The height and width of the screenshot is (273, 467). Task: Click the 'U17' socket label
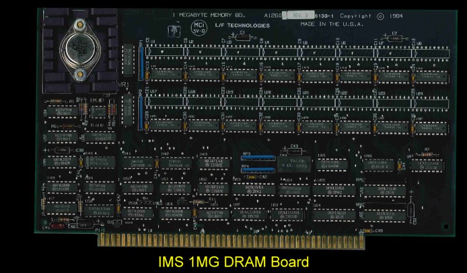click(x=154, y=92)
